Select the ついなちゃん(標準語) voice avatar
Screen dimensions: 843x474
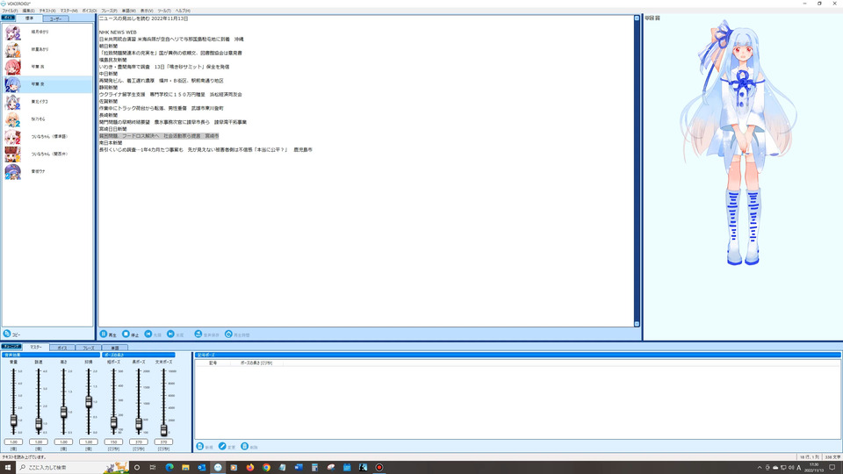pyautogui.click(x=13, y=137)
